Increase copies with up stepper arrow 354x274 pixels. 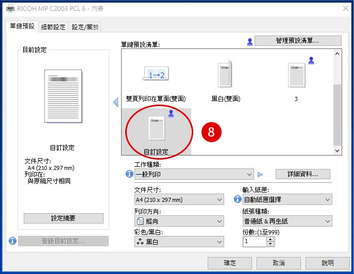click(x=270, y=239)
